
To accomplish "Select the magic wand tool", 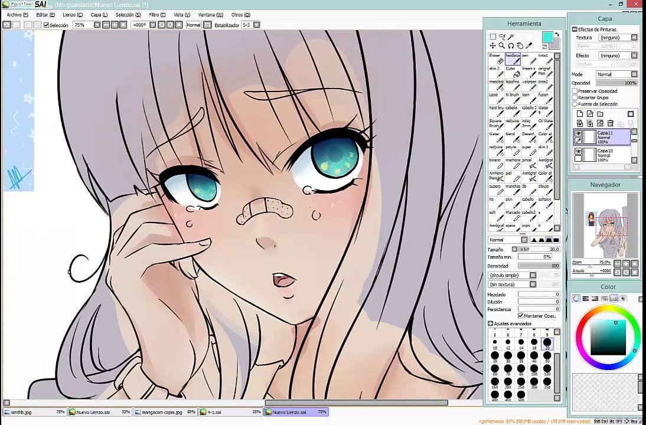I will (511, 37).
